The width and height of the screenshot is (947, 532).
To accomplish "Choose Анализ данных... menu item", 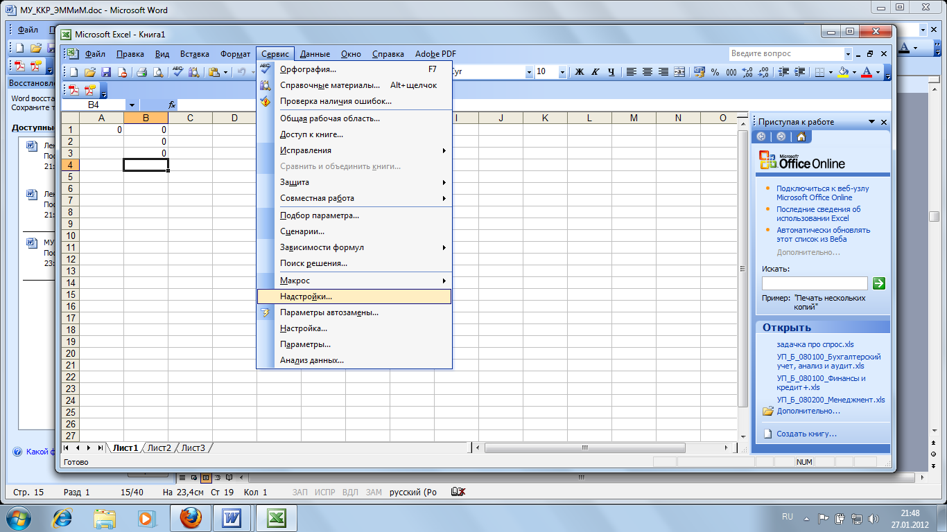I will [354, 360].
